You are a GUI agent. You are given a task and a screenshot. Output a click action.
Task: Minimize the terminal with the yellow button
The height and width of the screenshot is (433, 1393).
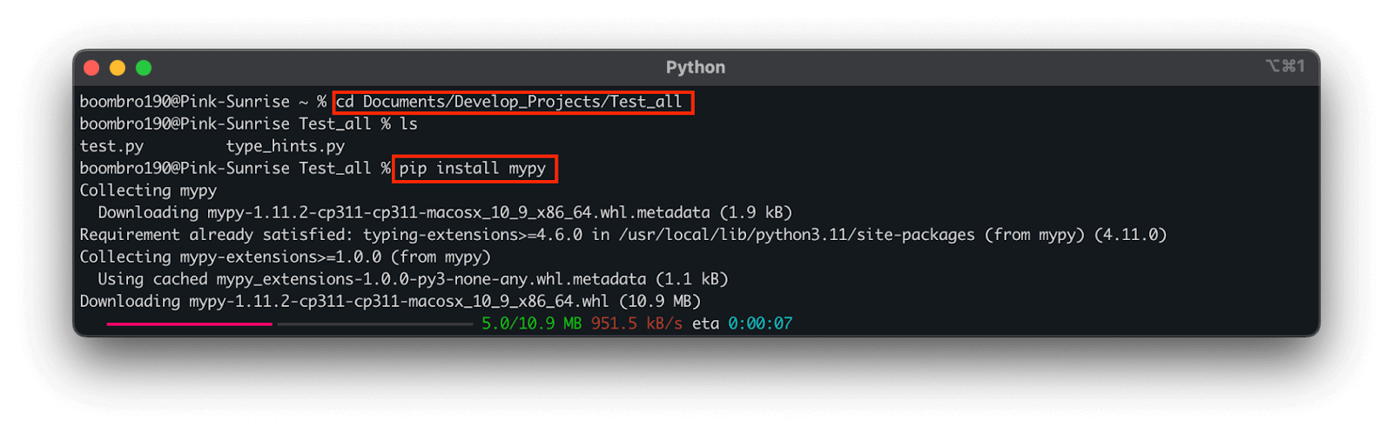tap(118, 68)
